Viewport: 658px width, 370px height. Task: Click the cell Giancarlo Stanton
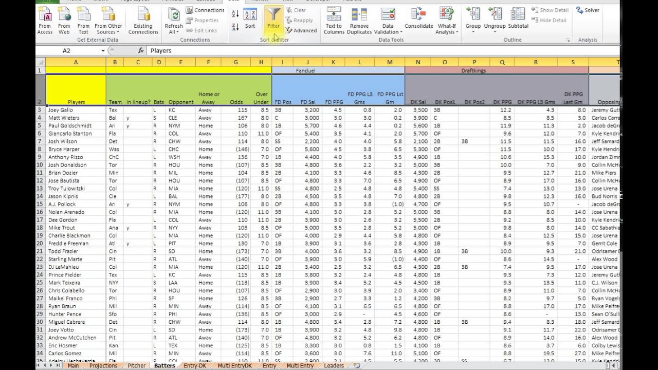coord(76,134)
